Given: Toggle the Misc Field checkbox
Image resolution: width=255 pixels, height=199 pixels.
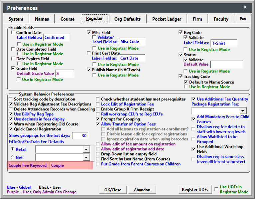Looking at the screenshot, I should (89, 32).
